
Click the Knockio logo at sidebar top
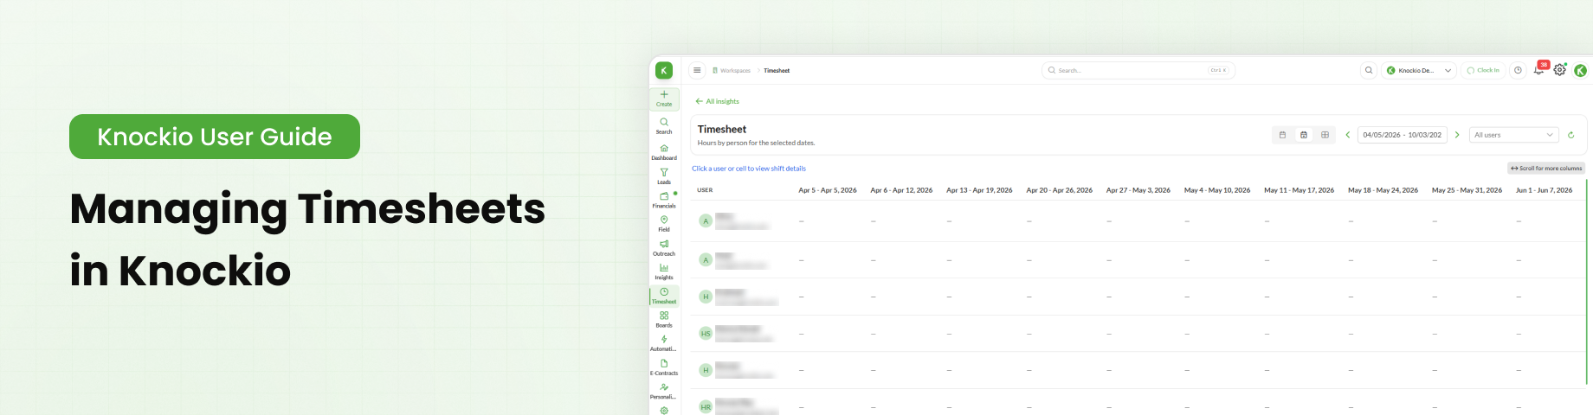pos(664,71)
